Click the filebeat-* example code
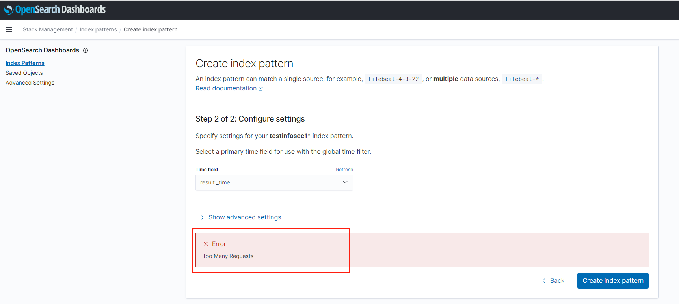This screenshot has width=679, height=304. (522, 79)
